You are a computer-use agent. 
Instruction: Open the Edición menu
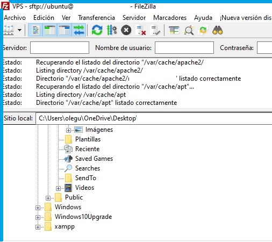44,18
